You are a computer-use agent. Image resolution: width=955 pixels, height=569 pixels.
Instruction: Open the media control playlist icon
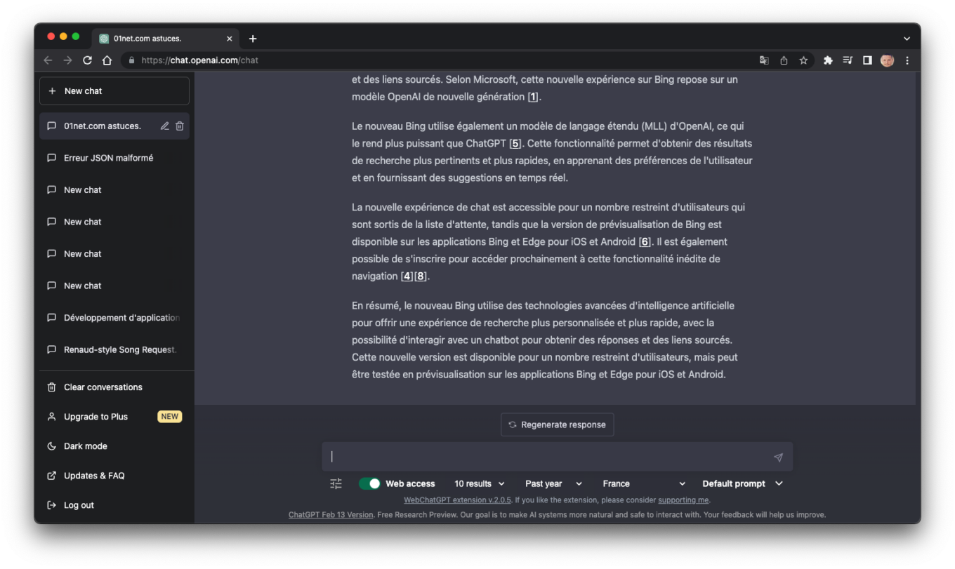(848, 60)
